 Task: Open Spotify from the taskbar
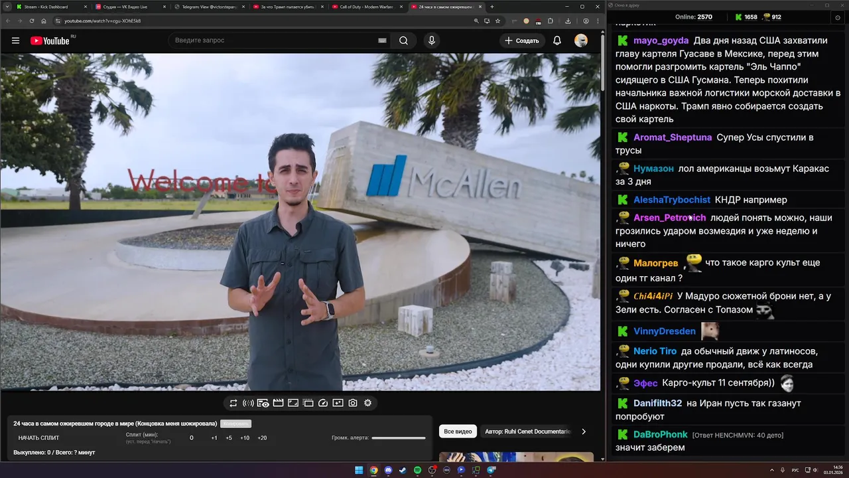[x=417, y=470]
